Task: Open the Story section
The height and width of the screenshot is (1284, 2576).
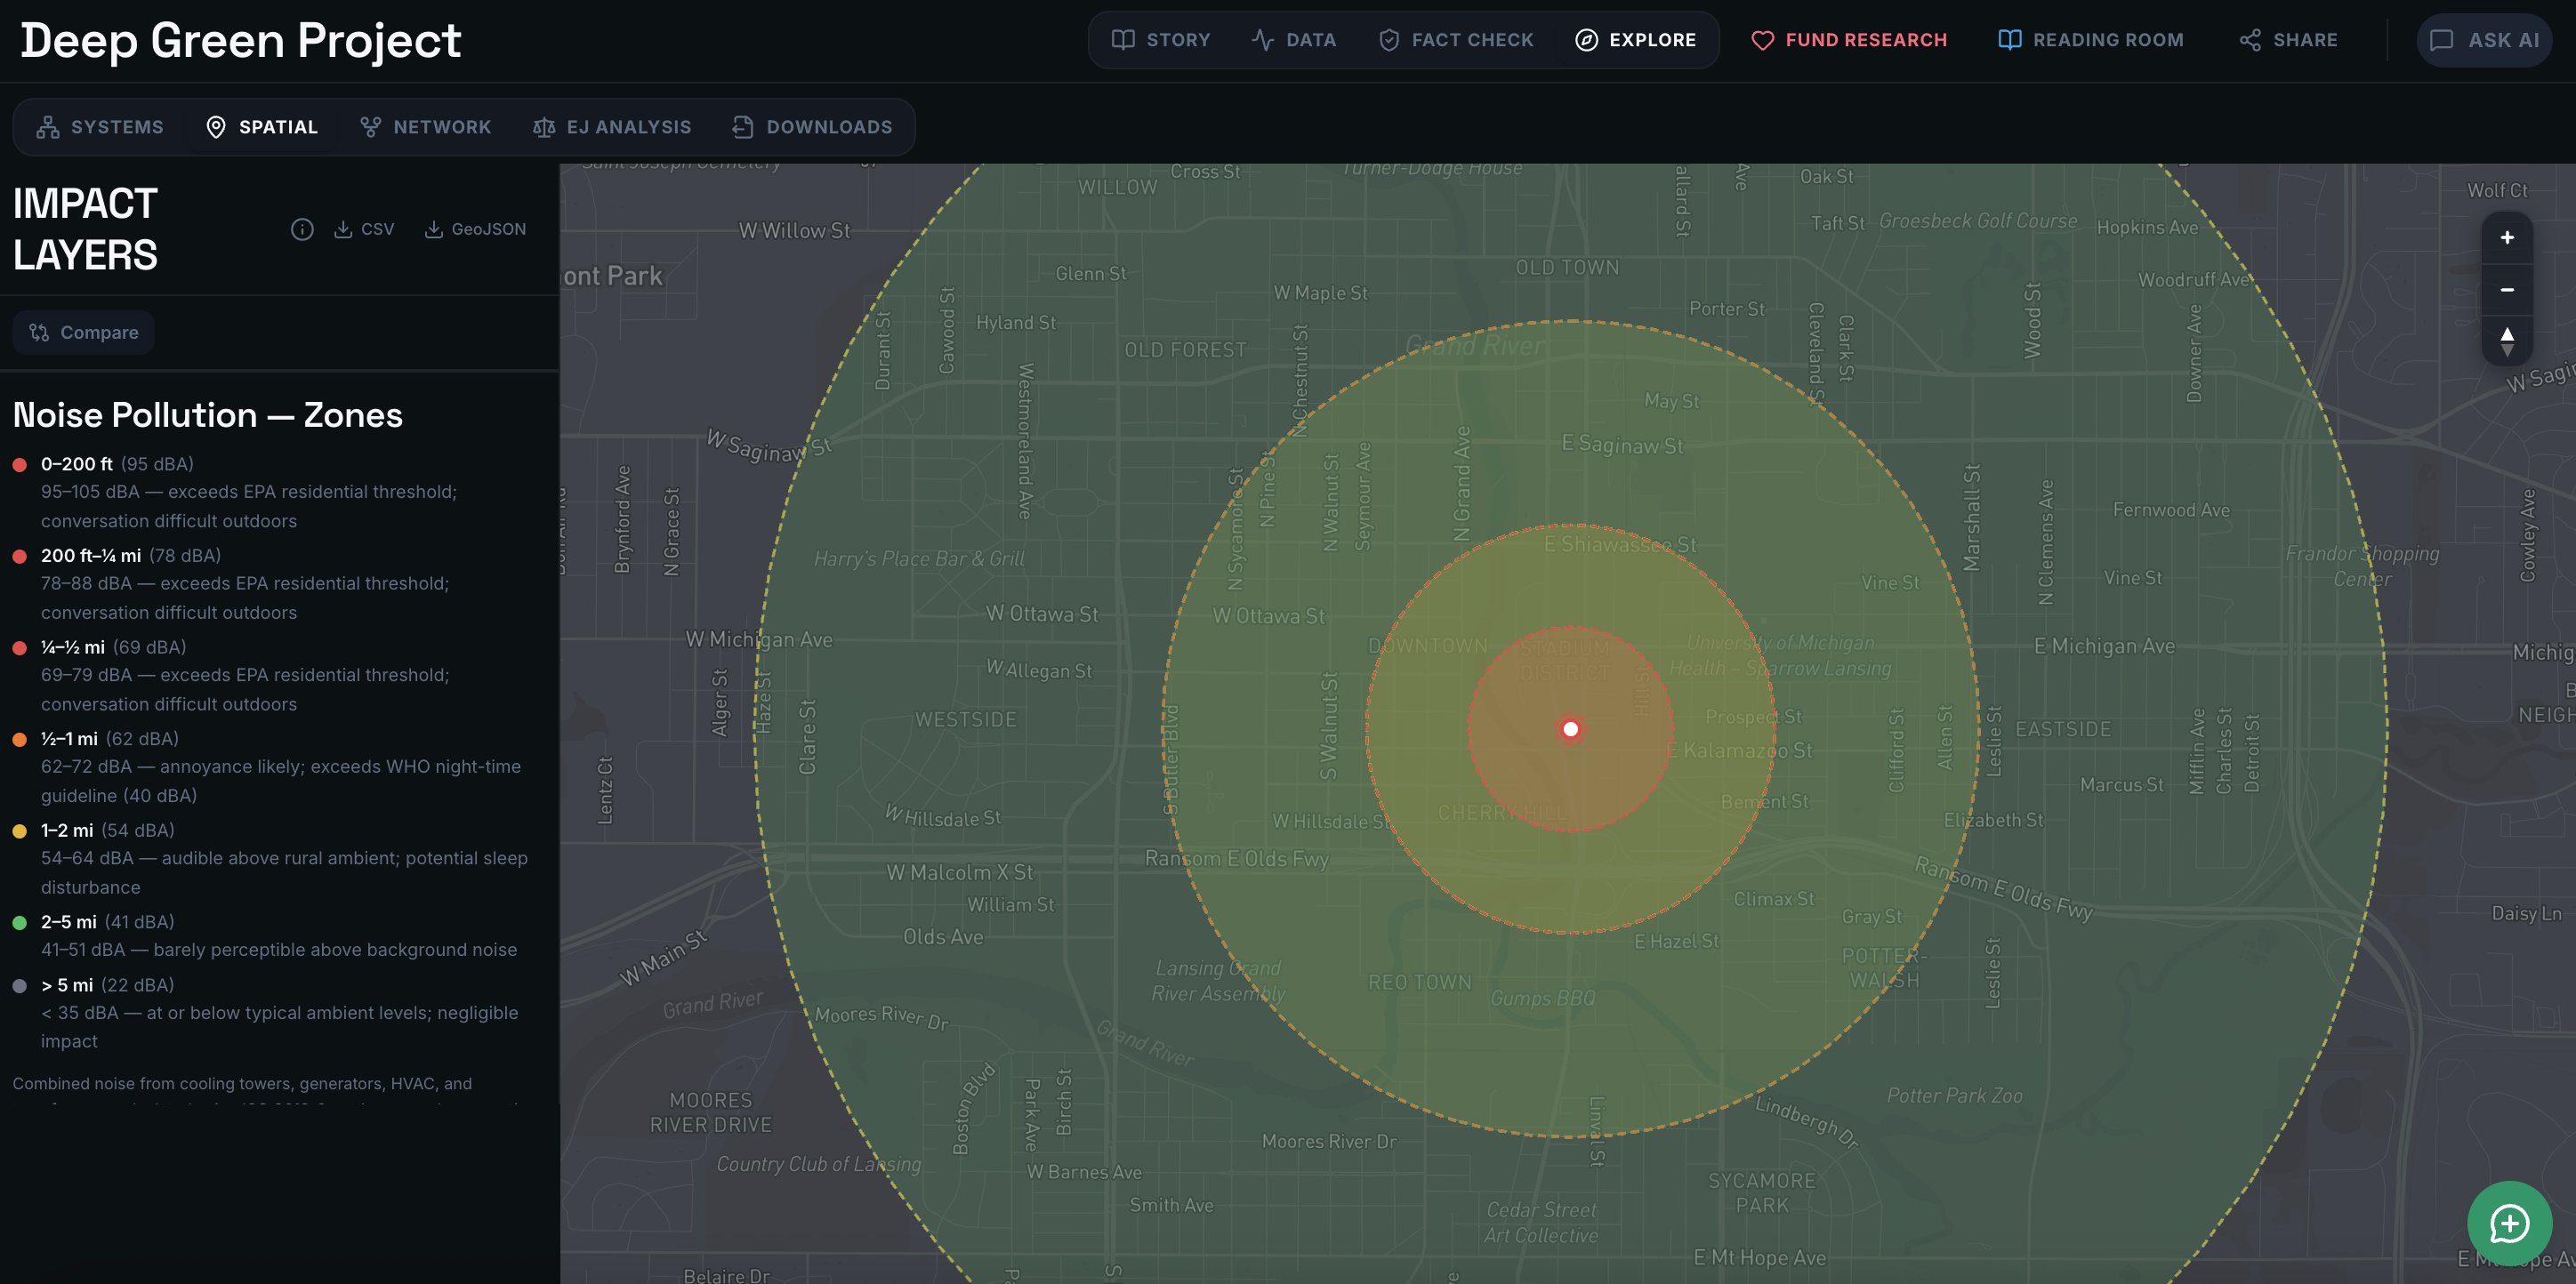Action: tap(1160, 40)
